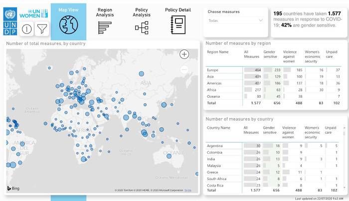
Task: Zoom in on map with plus button
Action: click(184, 54)
